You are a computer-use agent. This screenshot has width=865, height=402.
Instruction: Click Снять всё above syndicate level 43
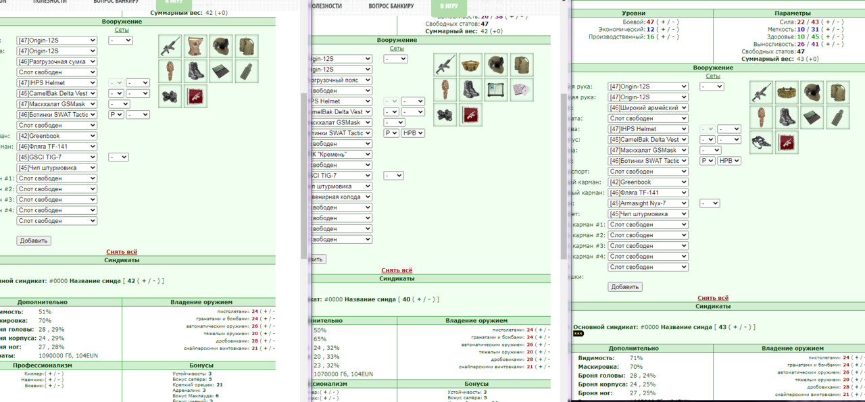[713, 298]
